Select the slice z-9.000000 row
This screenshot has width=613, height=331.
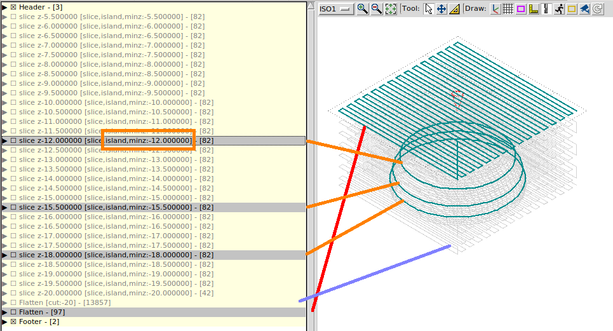coord(153,83)
